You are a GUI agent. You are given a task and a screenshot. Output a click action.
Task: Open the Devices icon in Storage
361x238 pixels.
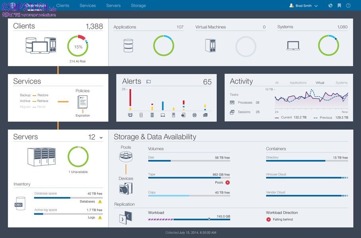click(x=126, y=188)
